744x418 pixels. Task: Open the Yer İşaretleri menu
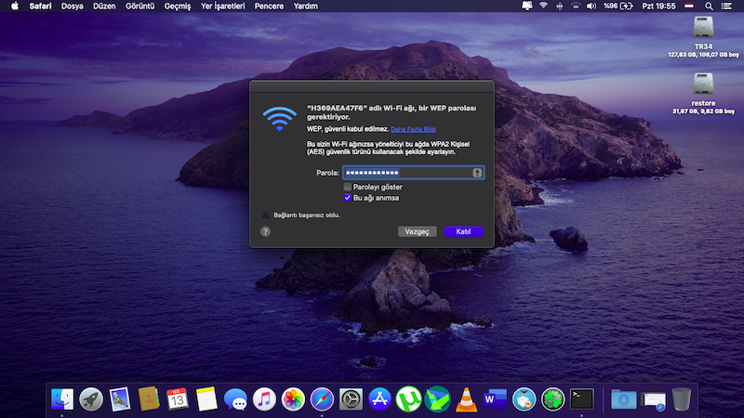click(223, 6)
